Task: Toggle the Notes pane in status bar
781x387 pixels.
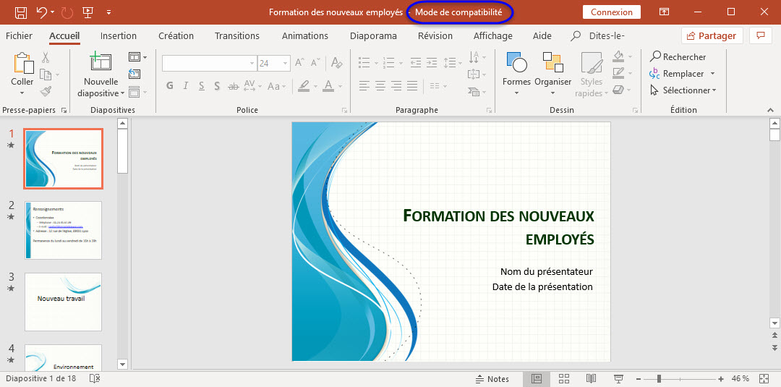Action: [493, 379]
